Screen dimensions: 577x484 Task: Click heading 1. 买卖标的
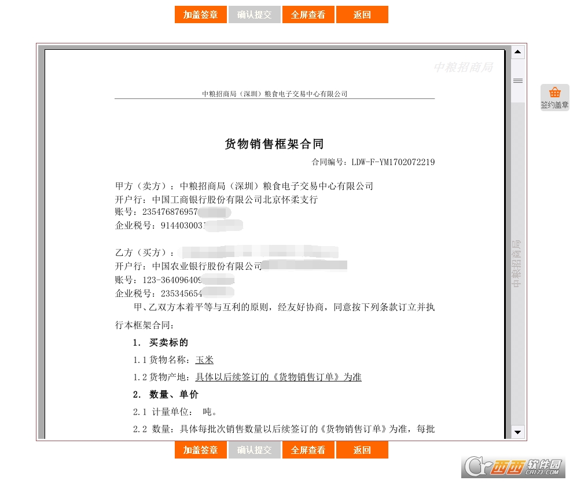(x=160, y=343)
